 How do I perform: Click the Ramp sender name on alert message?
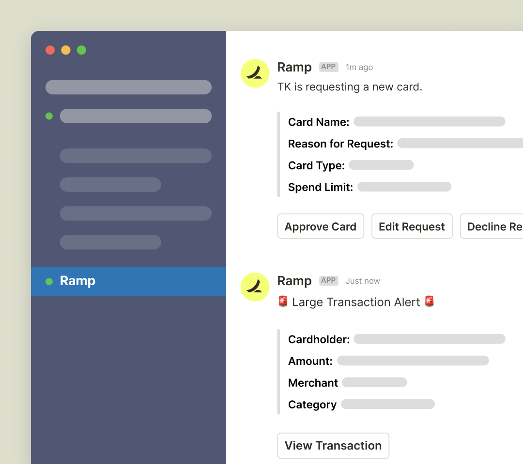294,281
